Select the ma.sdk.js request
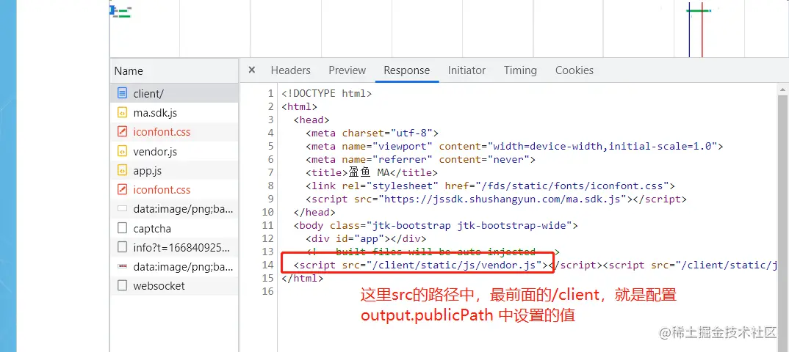This screenshot has width=789, height=352. coord(174,112)
